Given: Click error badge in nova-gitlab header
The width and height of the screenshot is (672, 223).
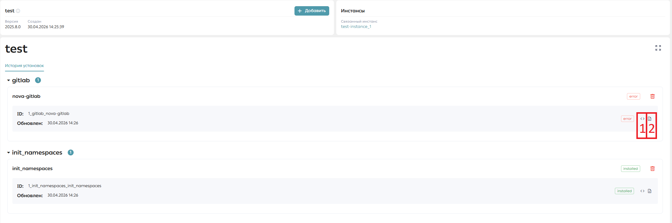Looking at the screenshot, I should [x=633, y=96].
